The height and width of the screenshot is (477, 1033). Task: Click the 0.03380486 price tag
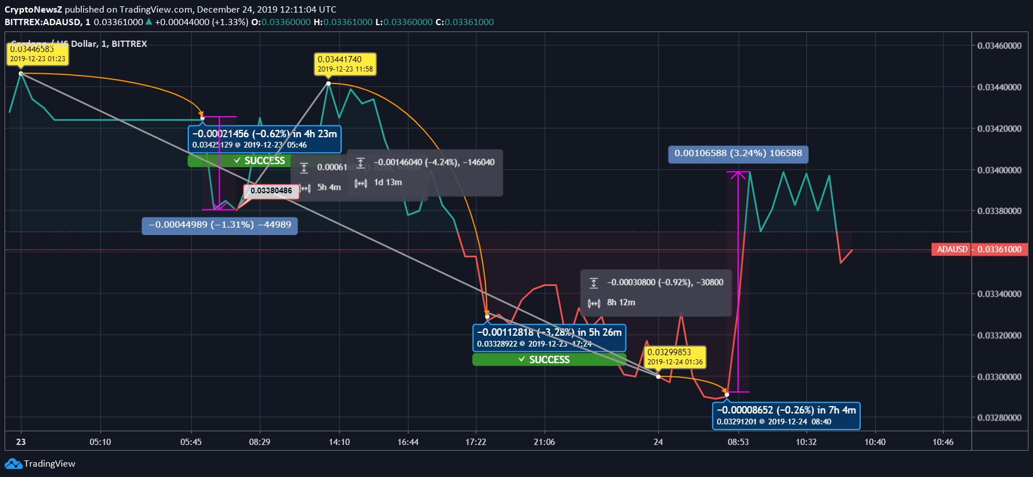[271, 191]
